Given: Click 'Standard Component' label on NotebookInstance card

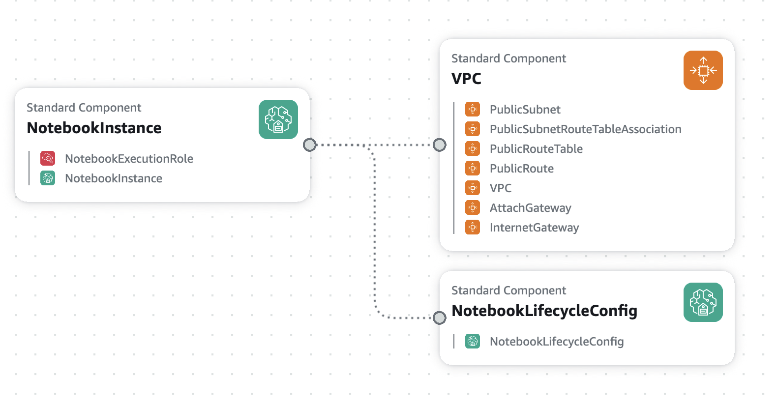Looking at the screenshot, I should click(84, 108).
